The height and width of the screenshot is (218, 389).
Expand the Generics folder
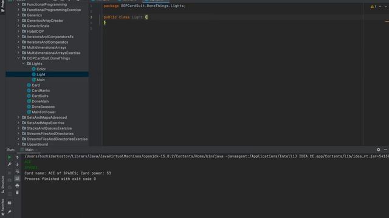click(x=18, y=15)
